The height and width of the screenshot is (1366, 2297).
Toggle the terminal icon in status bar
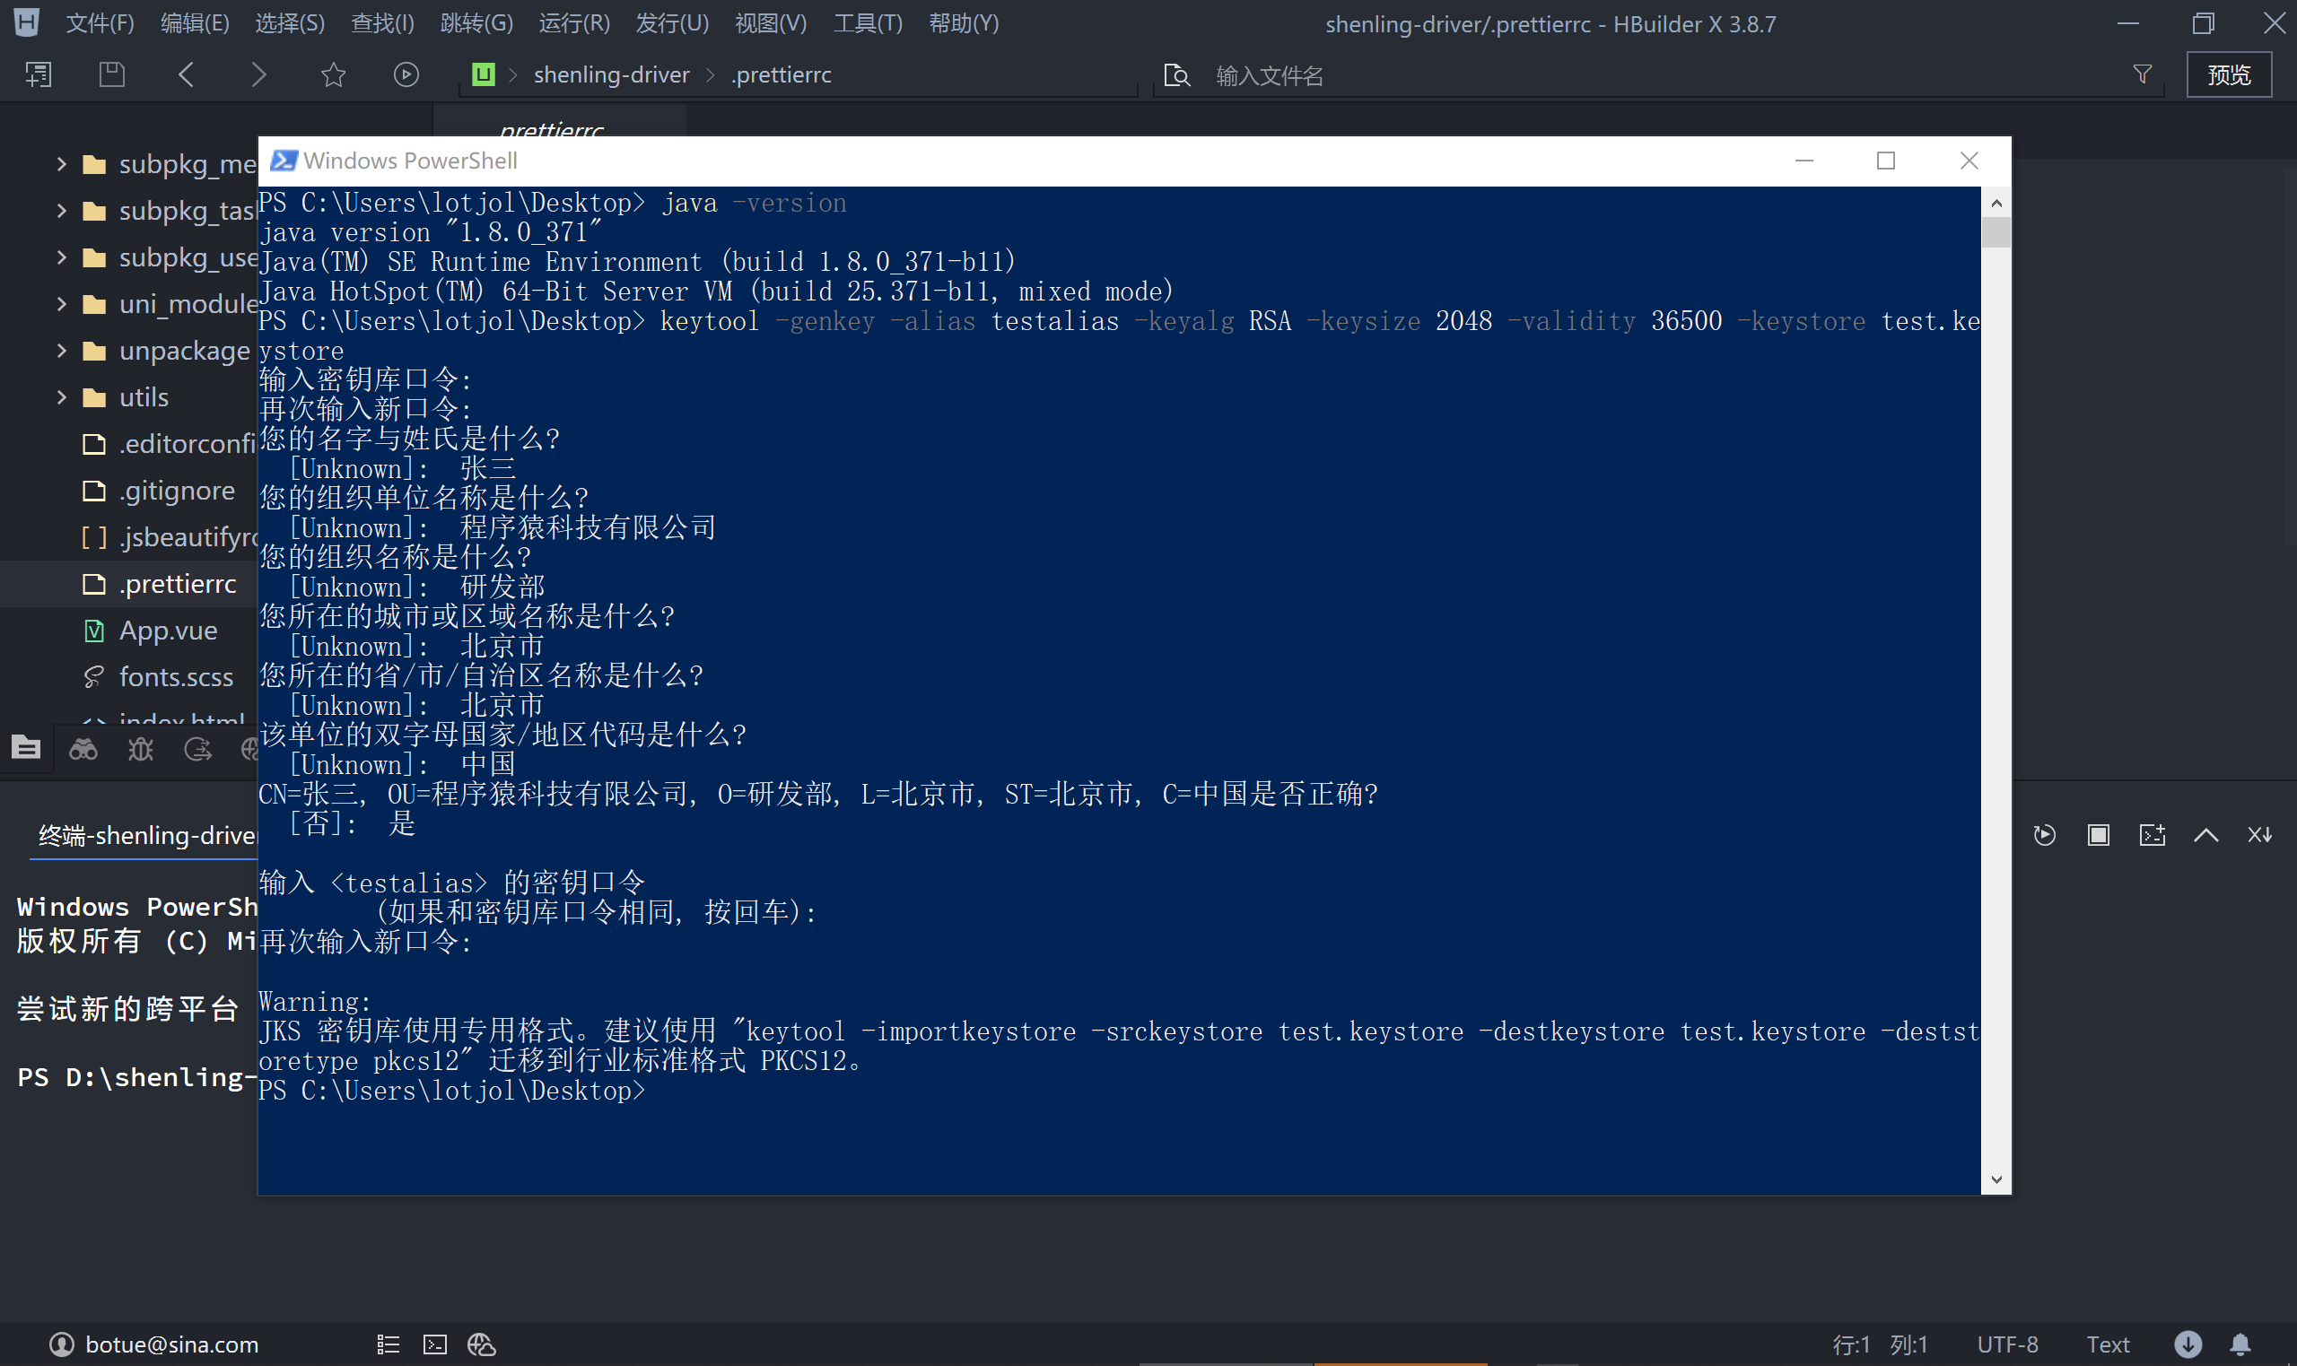click(x=434, y=1344)
